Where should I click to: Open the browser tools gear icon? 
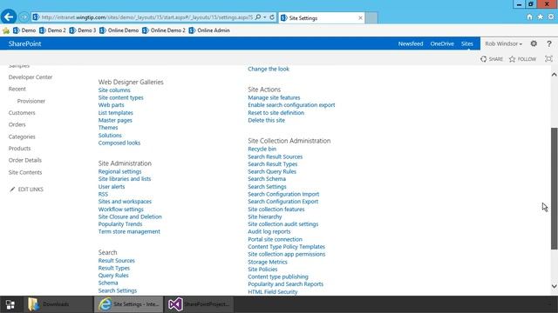[551, 17]
